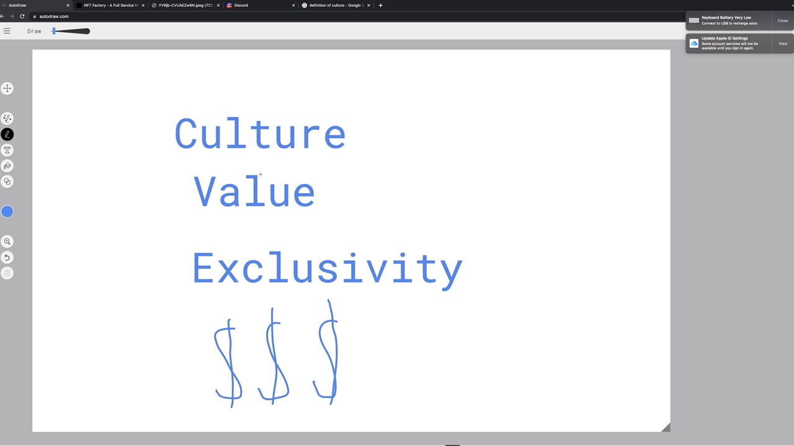The height and width of the screenshot is (446, 794).
Task: Close the FVRjb-CVUAEZw6N.jpeg tab
Action: [x=218, y=6]
